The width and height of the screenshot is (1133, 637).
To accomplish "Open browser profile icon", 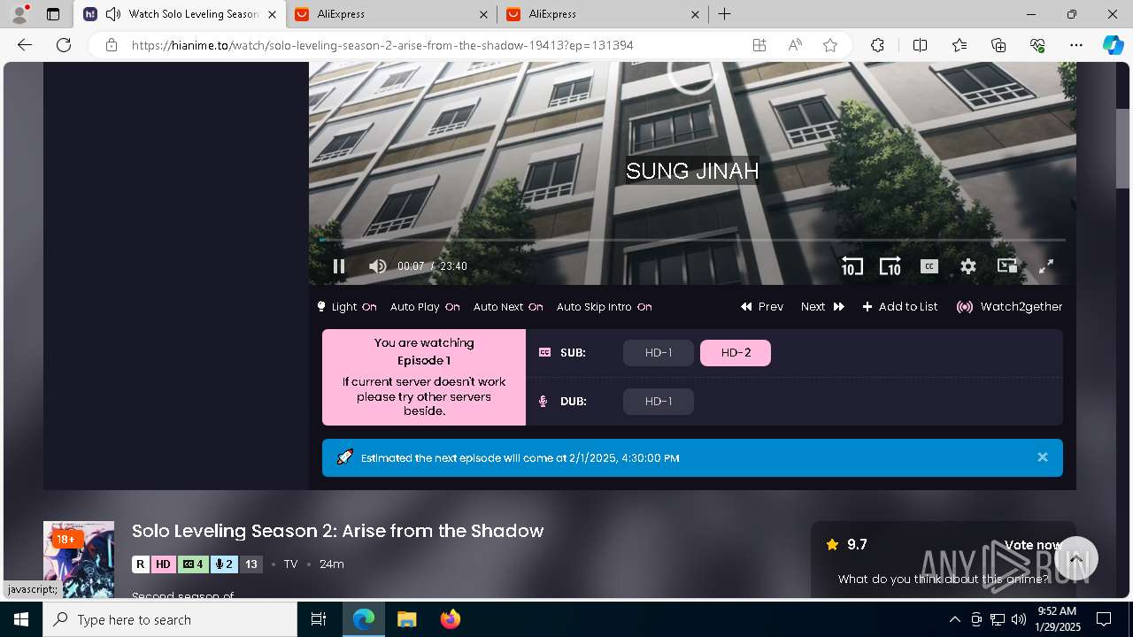I will point(19,14).
